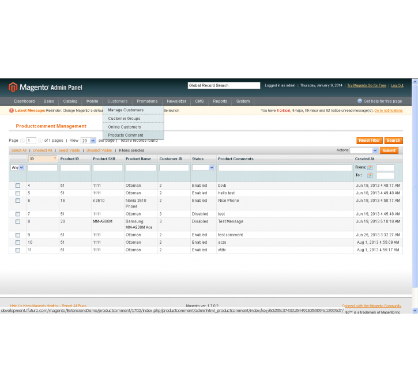Tick checkbox for Samsung MM-A900M Ace row
418x392 pixels.
18,222
